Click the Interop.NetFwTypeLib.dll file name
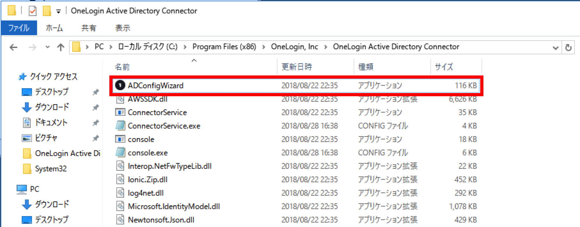 (x=169, y=166)
